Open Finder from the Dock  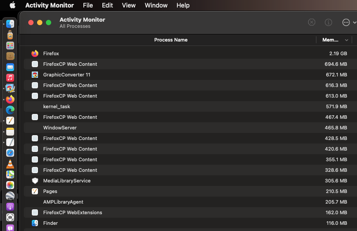pos(10,24)
